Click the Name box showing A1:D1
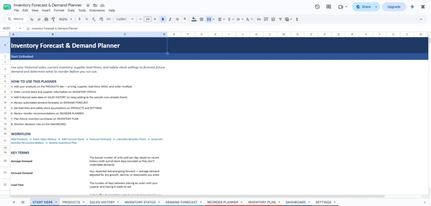431x206 pixels. coord(12,29)
